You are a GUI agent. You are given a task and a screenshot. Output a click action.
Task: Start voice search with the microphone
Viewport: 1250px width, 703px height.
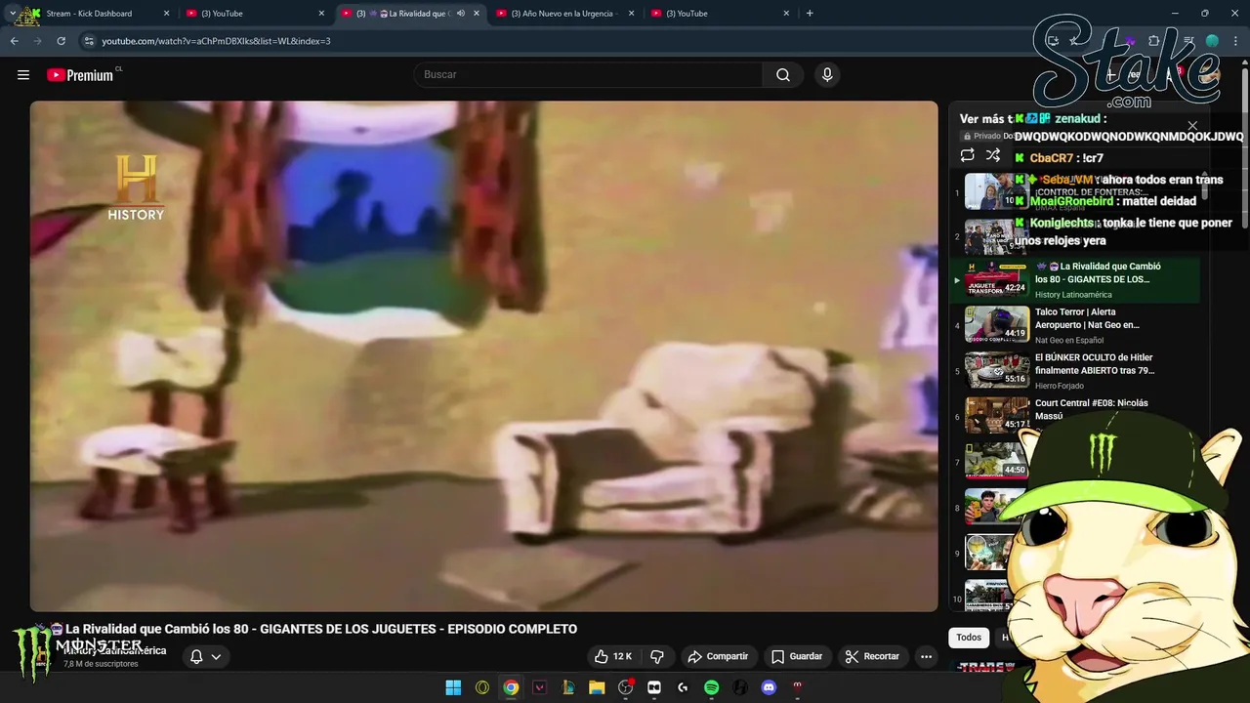coord(827,75)
